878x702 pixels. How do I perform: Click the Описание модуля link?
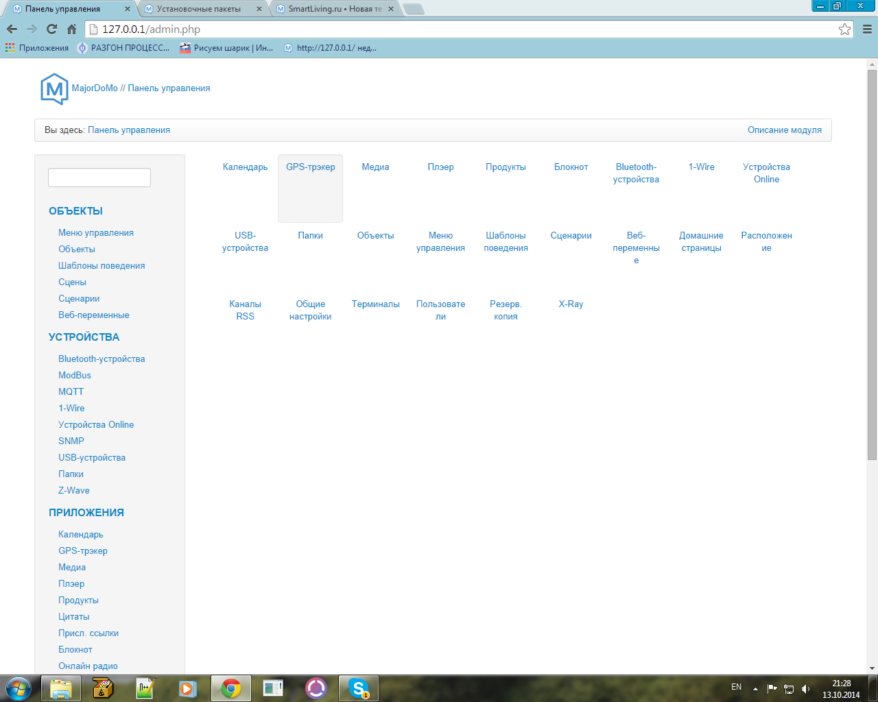(784, 130)
